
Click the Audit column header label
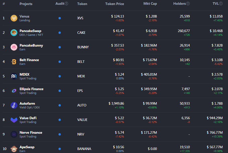point(60,4)
